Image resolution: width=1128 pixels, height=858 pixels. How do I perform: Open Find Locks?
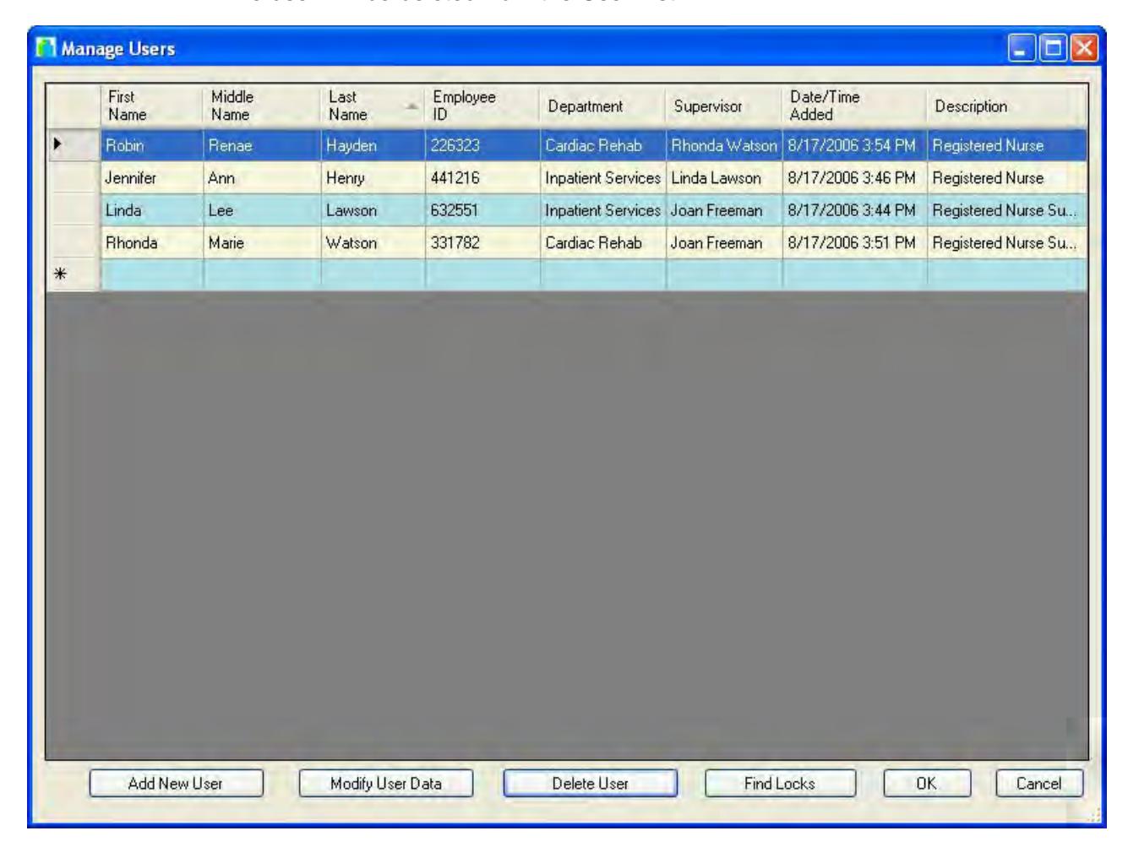click(x=780, y=784)
